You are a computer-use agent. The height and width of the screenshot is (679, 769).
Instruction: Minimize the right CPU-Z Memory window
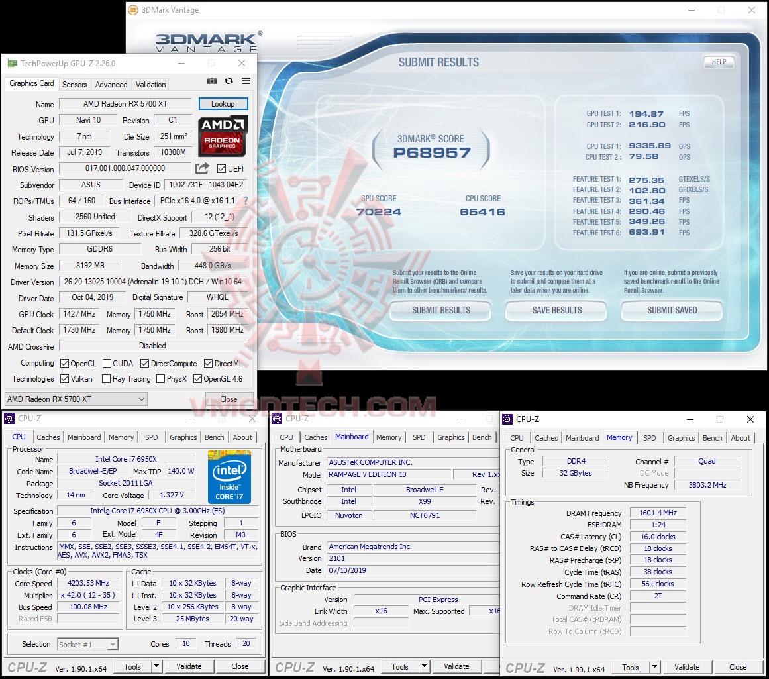690,419
